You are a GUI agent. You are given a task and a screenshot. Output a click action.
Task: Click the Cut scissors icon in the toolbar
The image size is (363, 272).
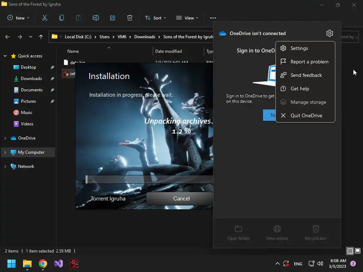coord(44,18)
